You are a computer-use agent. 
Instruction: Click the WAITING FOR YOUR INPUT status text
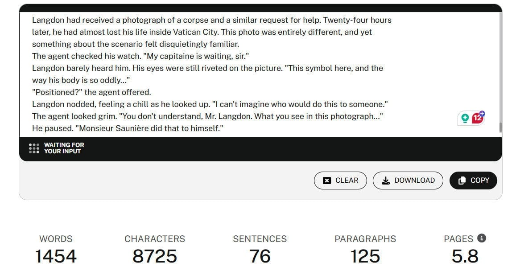tap(64, 148)
